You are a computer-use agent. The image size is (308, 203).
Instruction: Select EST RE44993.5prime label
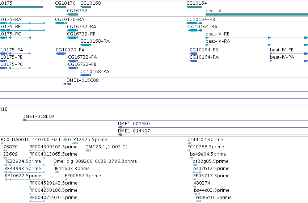tap(22, 169)
